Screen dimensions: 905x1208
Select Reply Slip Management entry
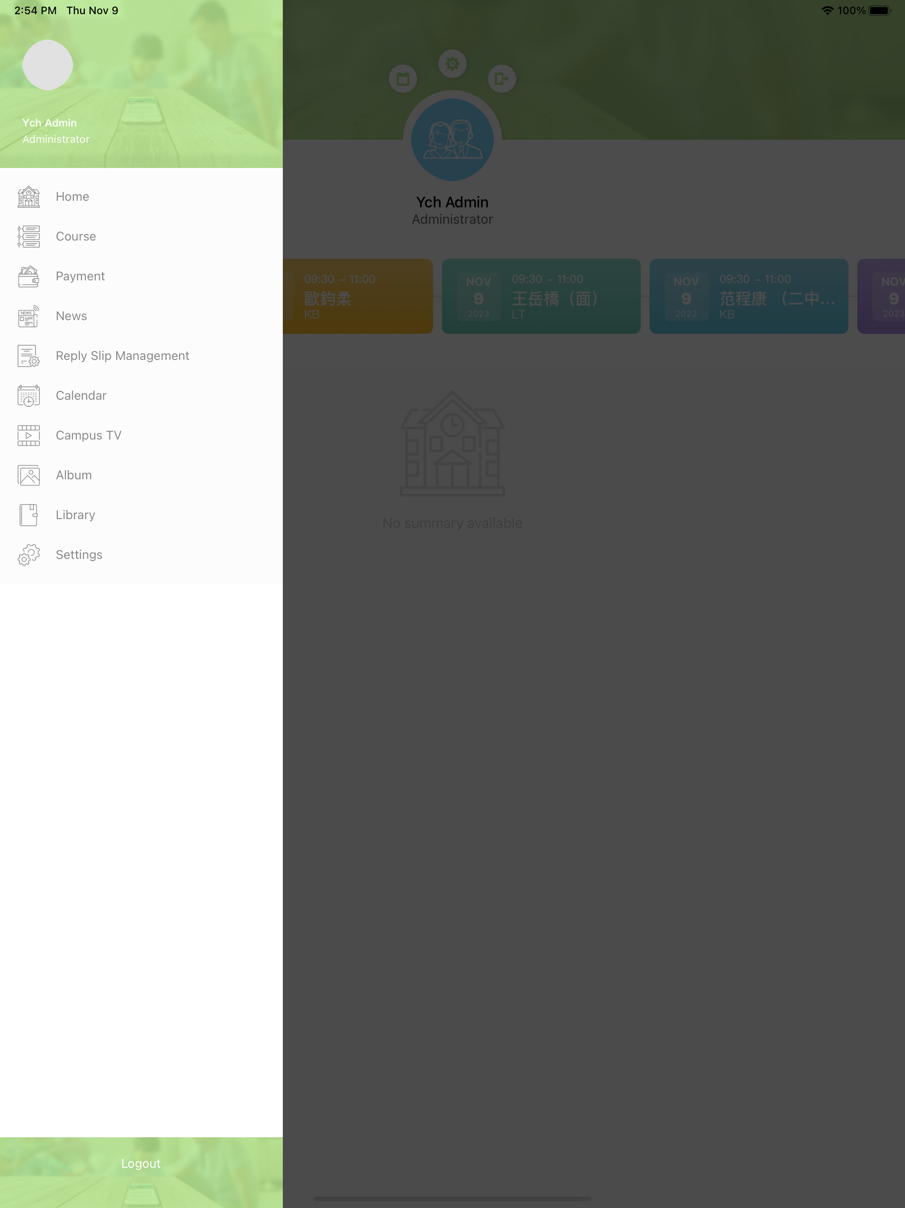coord(141,356)
